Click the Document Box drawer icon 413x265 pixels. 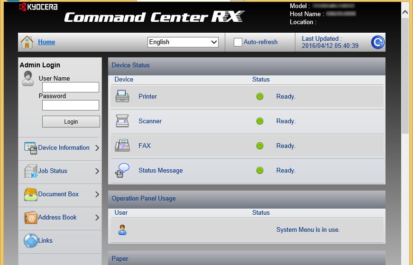coord(30,194)
